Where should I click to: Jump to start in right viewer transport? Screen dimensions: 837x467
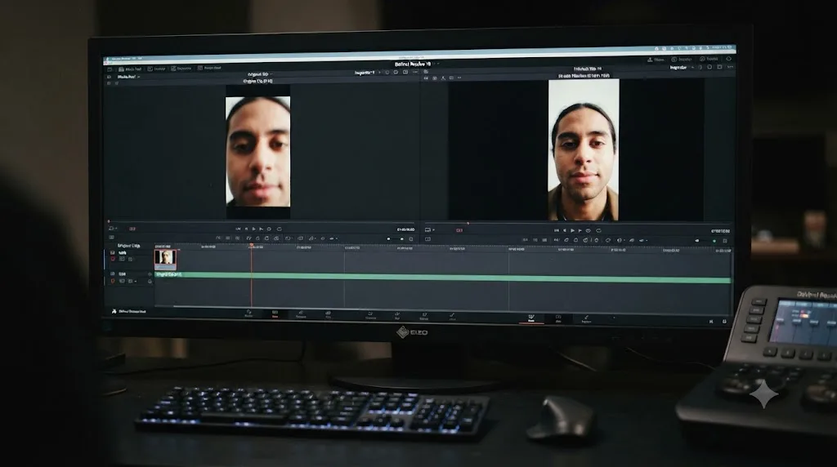pyautogui.click(x=556, y=230)
